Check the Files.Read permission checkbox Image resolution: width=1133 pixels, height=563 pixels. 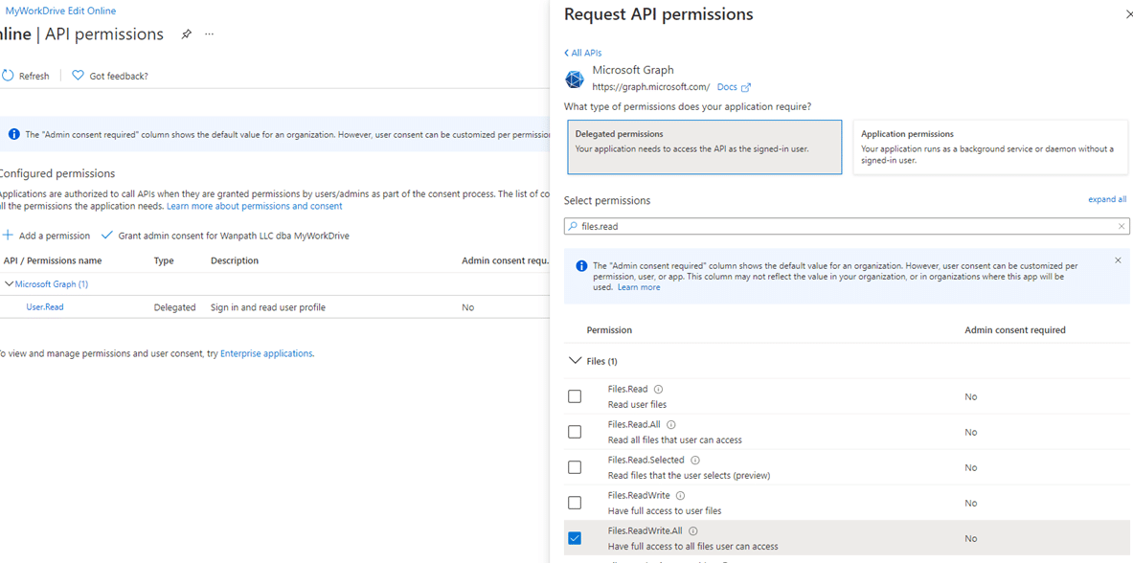575,396
